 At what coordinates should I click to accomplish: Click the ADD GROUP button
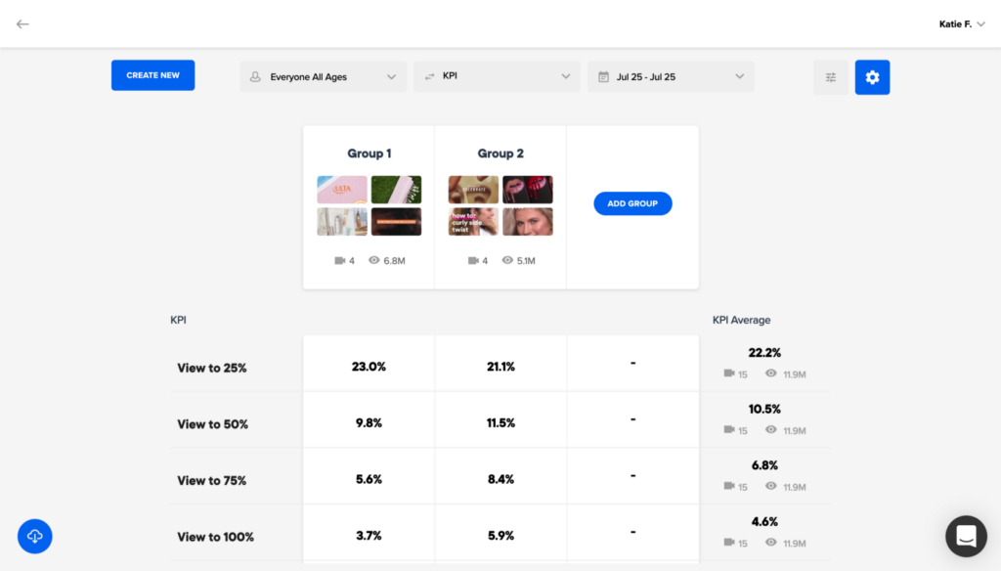(632, 203)
